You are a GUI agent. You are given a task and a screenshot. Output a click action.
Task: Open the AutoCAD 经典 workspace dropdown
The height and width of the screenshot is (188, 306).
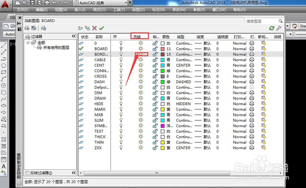(x=126, y=3)
